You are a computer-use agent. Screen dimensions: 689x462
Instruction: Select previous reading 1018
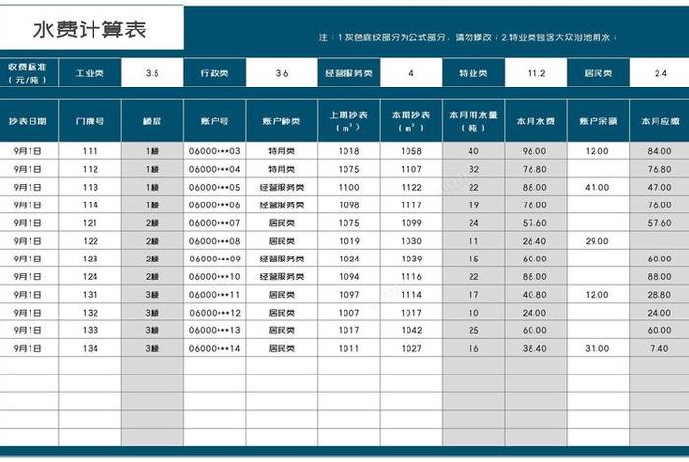tap(348, 151)
